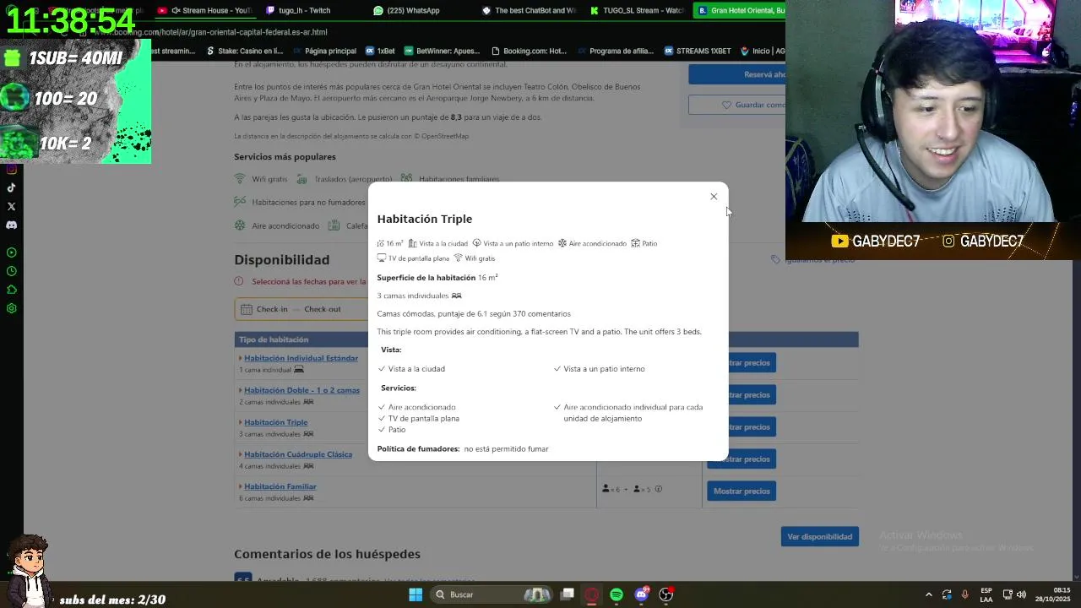Open the sidebar player icon
This screenshot has height=608, width=1081.
click(x=12, y=252)
